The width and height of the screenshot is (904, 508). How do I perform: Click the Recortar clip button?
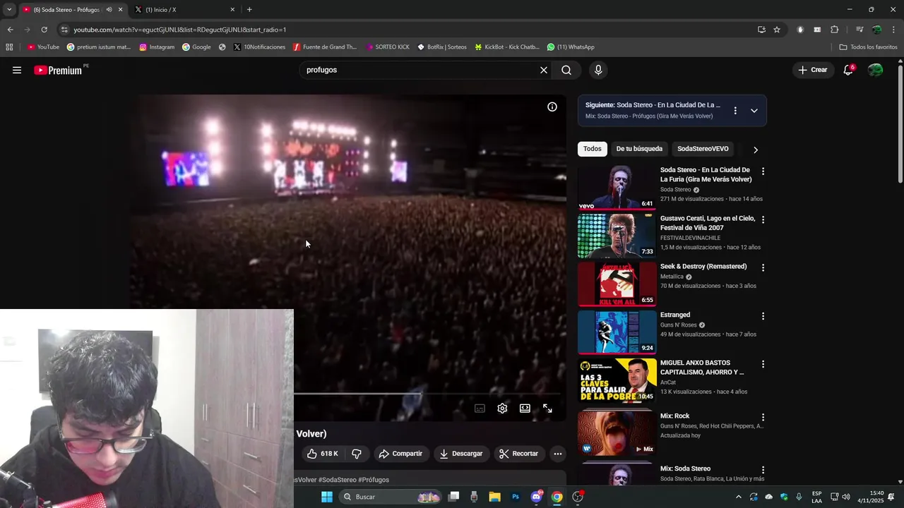coord(519,454)
